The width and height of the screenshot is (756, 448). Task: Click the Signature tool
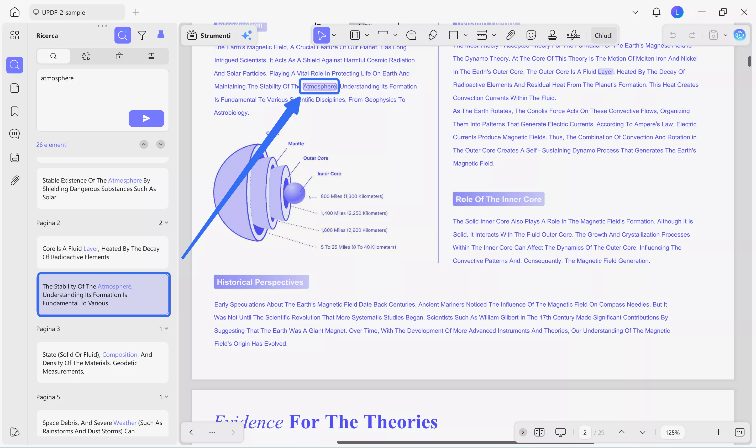(x=573, y=35)
